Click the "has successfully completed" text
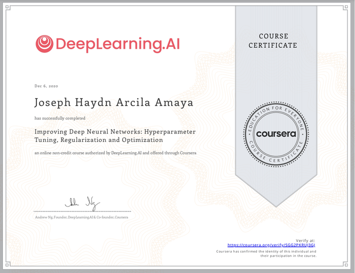Viewport: 355px width, 273px height. point(60,118)
